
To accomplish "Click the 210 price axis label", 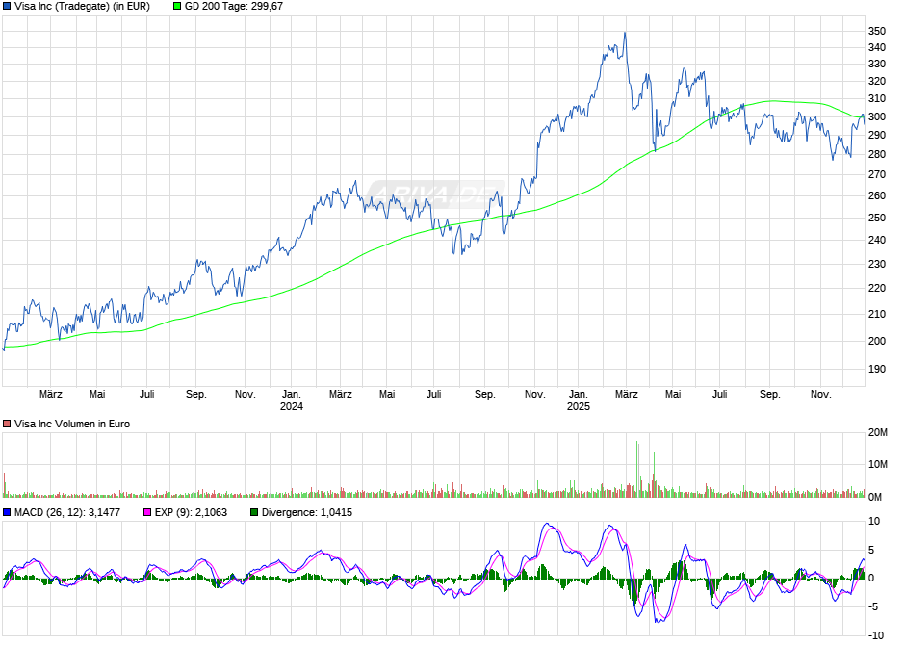I will tap(877, 315).
